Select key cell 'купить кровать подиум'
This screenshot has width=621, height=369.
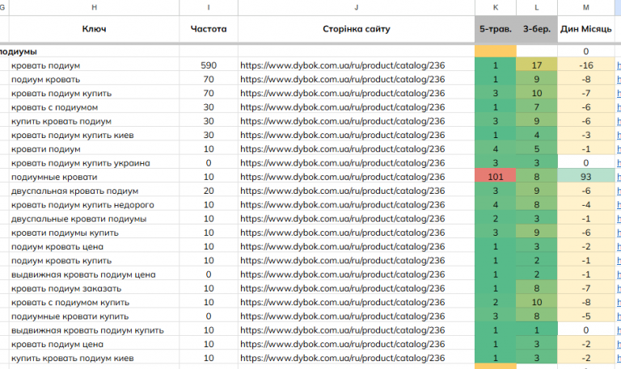[x=94, y=121]
